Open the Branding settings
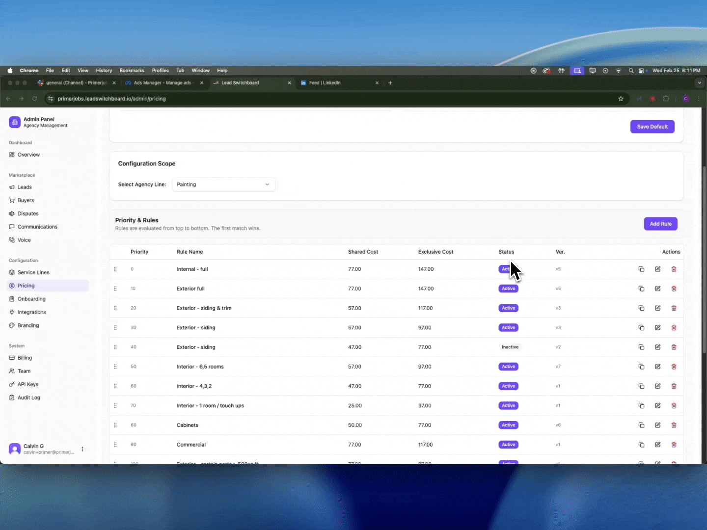This screenshot has width=707, height=530. point(28,325)
